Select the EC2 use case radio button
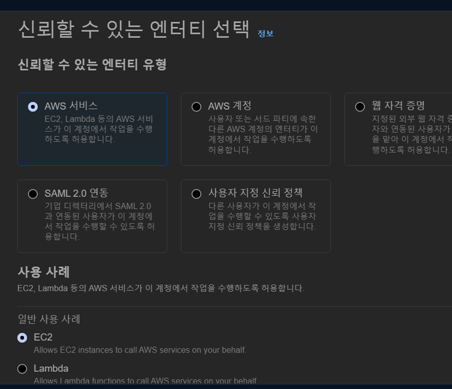This screenshot has width=452, height=389. click(22, 338)
